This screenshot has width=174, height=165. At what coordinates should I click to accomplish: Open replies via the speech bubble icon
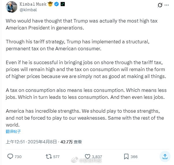coord(10,156)
